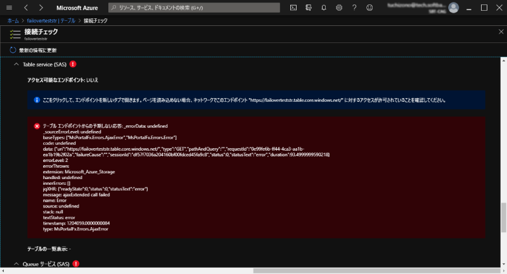
Task: Click the 'timestamp: 1204059.0000000084' line
Action: coord(76,223)
